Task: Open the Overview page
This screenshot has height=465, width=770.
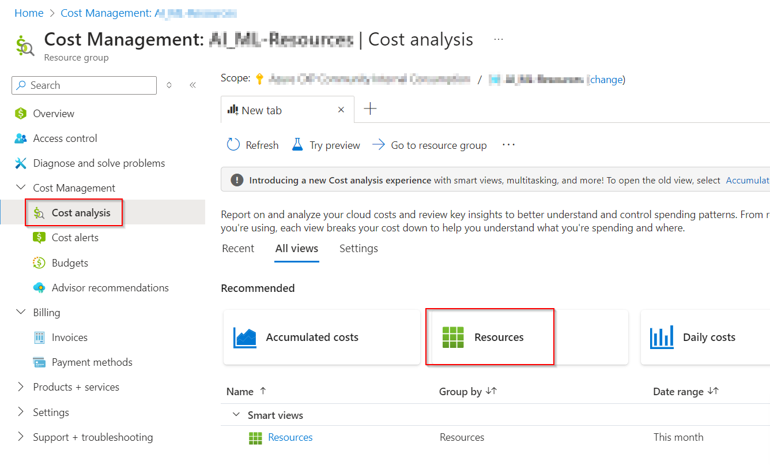Action: pos(54,114)
